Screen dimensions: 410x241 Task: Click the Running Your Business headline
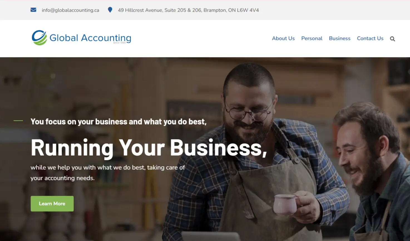[149, 148]
